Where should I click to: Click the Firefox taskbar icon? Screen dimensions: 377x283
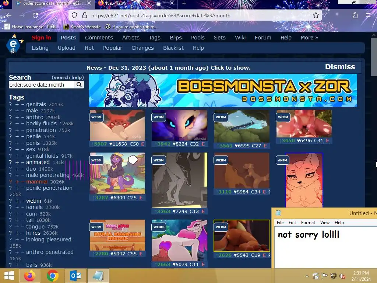pos(30,276)
